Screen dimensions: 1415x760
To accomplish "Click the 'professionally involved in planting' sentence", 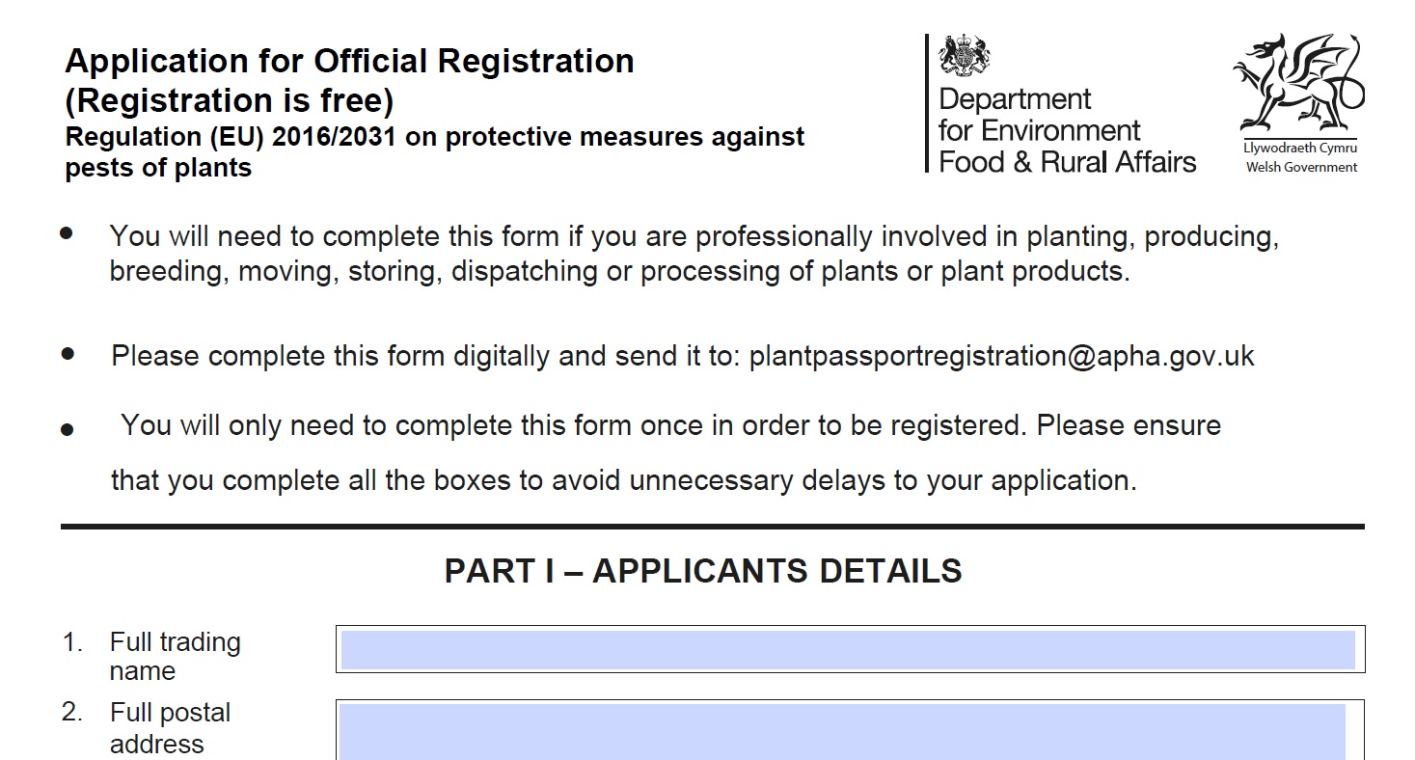I will coord(694,237).
